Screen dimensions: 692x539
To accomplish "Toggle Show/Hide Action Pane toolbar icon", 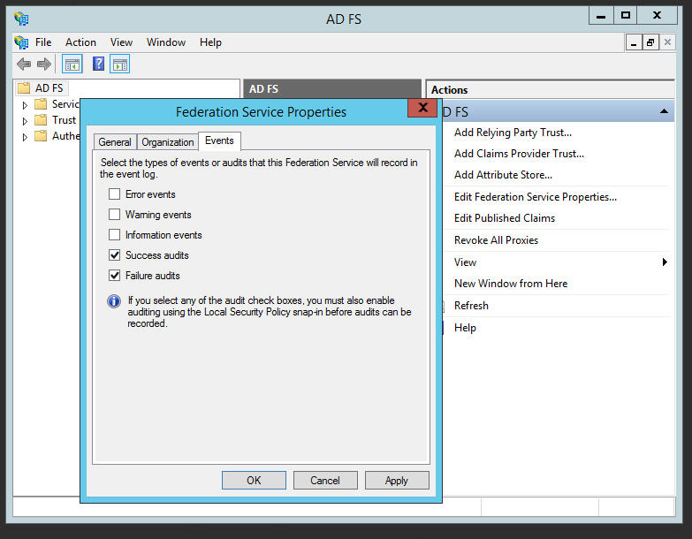I will [120, 65].
